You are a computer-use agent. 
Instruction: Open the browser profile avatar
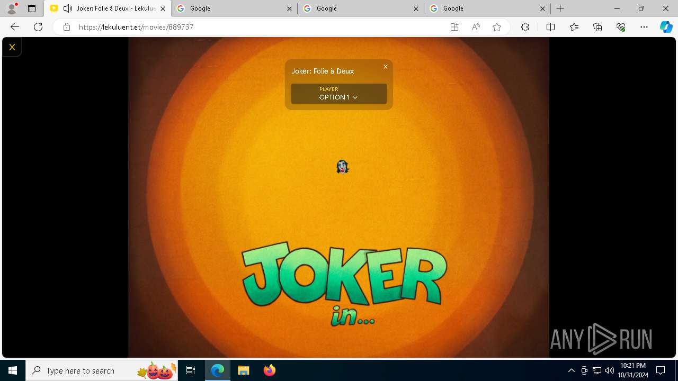(x=12, y=8)
